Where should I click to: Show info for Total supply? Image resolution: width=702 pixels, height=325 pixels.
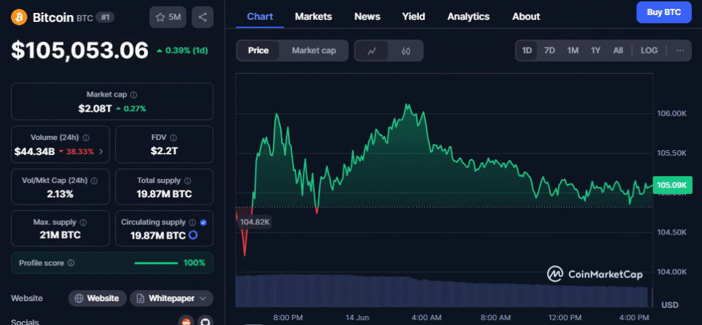[x=188, y=181]
